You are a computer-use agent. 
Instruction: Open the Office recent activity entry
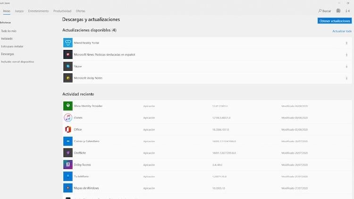coord(207,129)
